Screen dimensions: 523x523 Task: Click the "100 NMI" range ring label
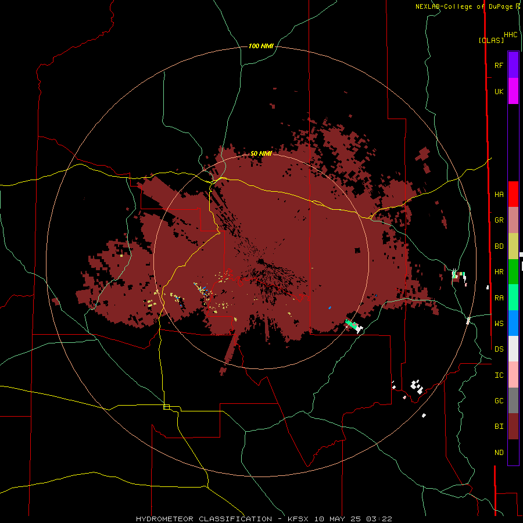coord(261,46)
